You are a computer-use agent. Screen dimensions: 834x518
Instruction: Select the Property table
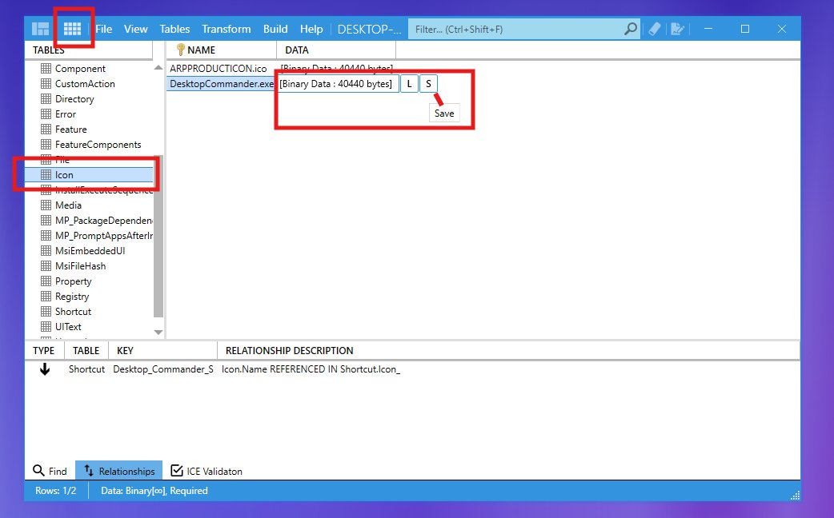click(73, 281)
